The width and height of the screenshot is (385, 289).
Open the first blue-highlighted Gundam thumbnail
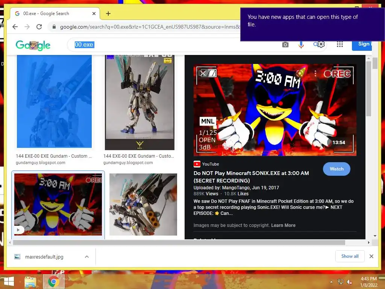pos(54,101)
